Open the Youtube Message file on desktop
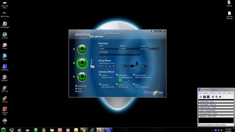Image resolution: width=235 pixels, height=132 pixels. click(229, 15)
